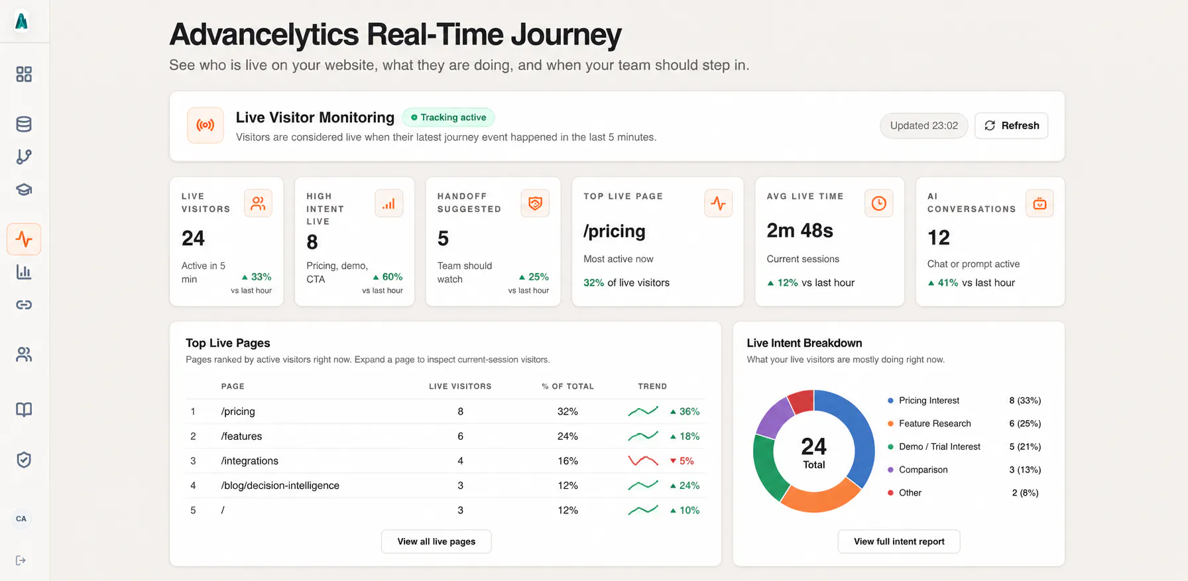Screen dimensions: 1188x581
Task: Open View full intent report
Action: (899, 541)
